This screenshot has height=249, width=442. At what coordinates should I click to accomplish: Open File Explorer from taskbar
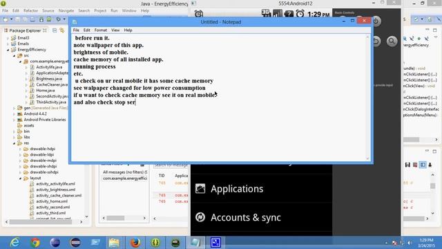point(114,243)
